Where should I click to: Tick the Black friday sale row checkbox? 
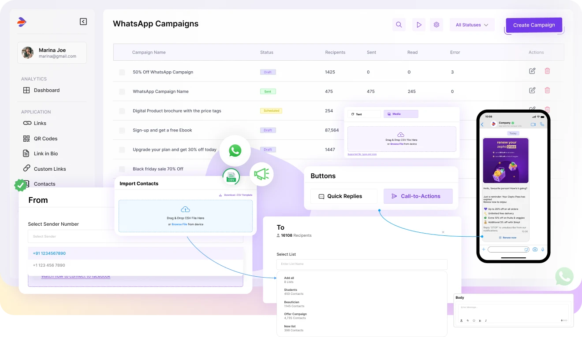click(x=122, y=169)
